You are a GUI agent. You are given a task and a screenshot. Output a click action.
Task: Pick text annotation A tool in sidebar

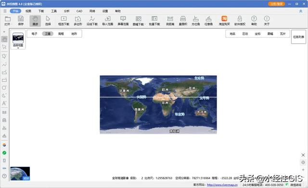(4, 103)
